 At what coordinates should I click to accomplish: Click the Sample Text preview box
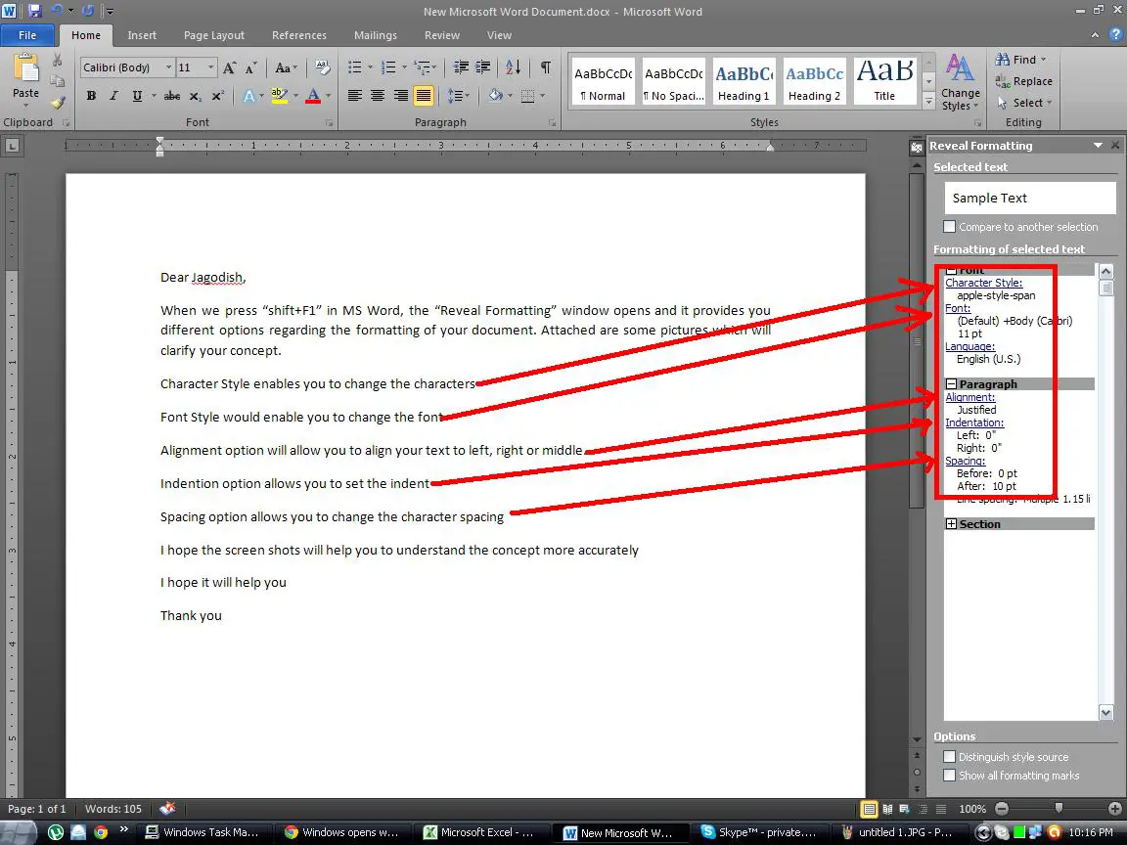coord(1030,199)
